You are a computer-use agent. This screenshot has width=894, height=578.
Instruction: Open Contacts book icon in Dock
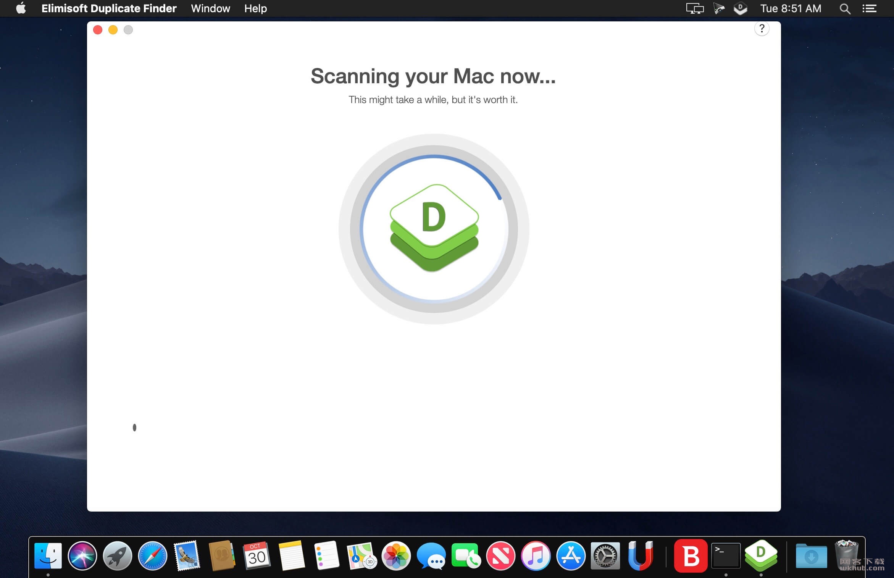(222, 555)
